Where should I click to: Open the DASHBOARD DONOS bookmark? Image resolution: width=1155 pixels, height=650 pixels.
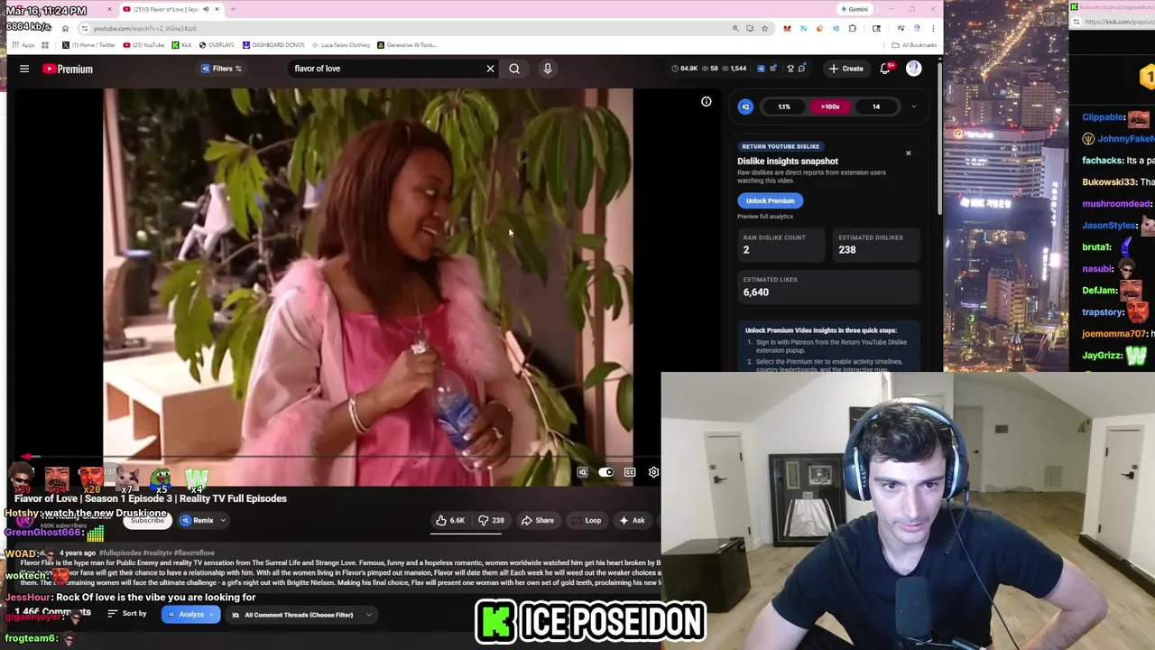(x=273, y=45)
